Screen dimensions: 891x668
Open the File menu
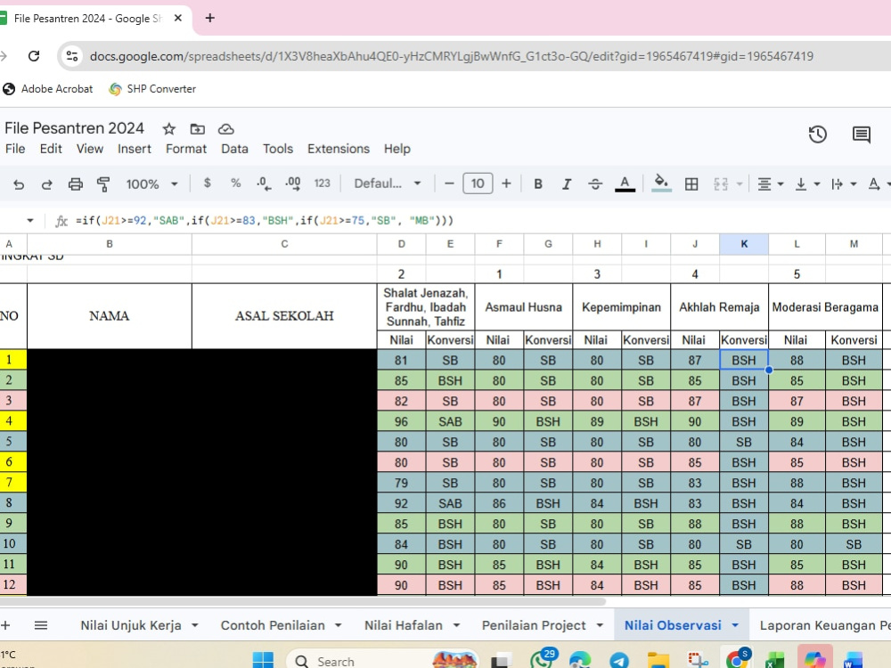(15, 149)
